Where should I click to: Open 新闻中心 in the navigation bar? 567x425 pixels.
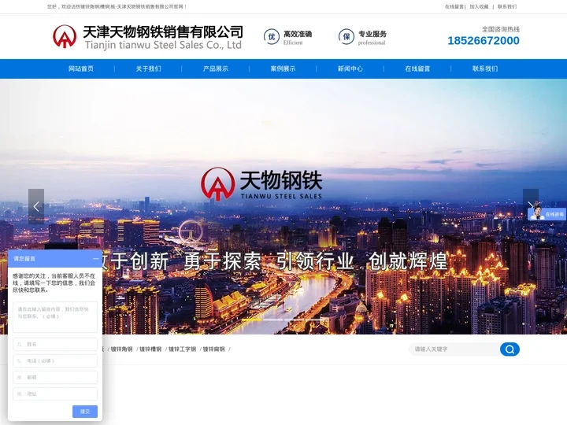pos(350,68)
